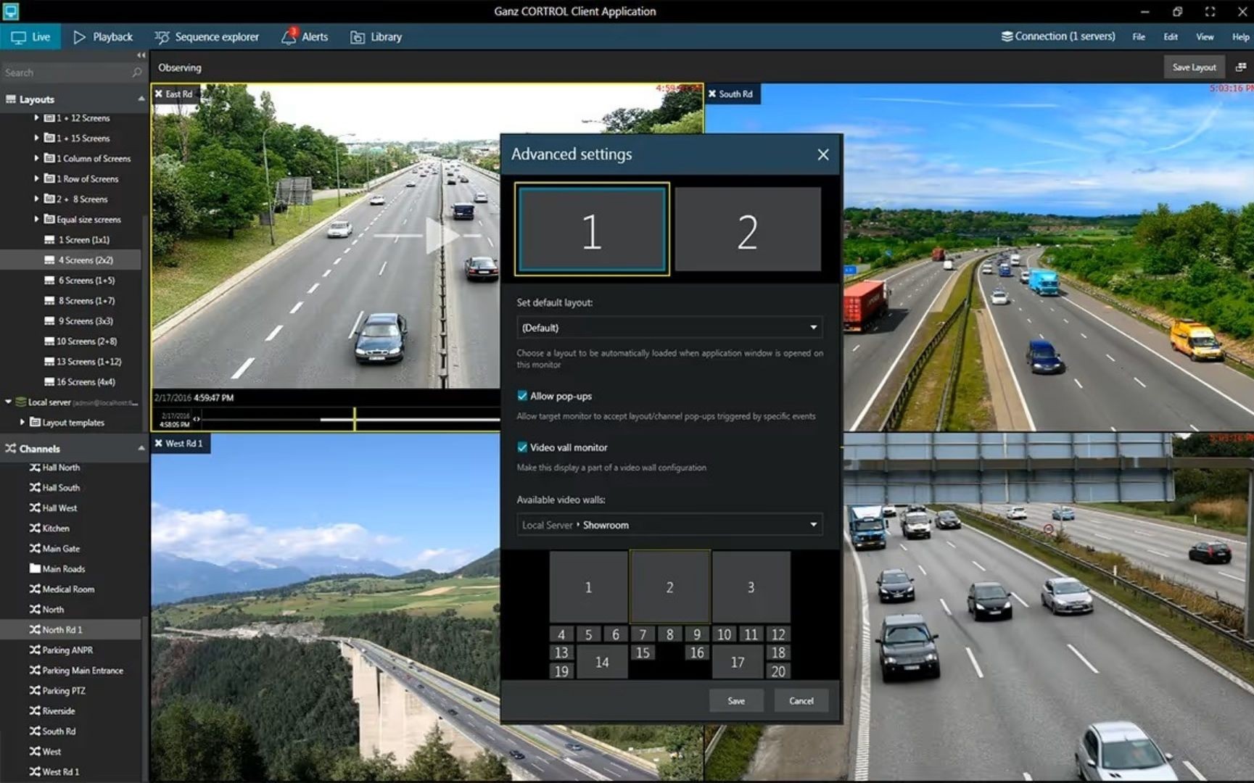Viewport: 1254px width, 783px height.
Task: Select the Parking PTZ channel icon
Action: tap(35, 690)
